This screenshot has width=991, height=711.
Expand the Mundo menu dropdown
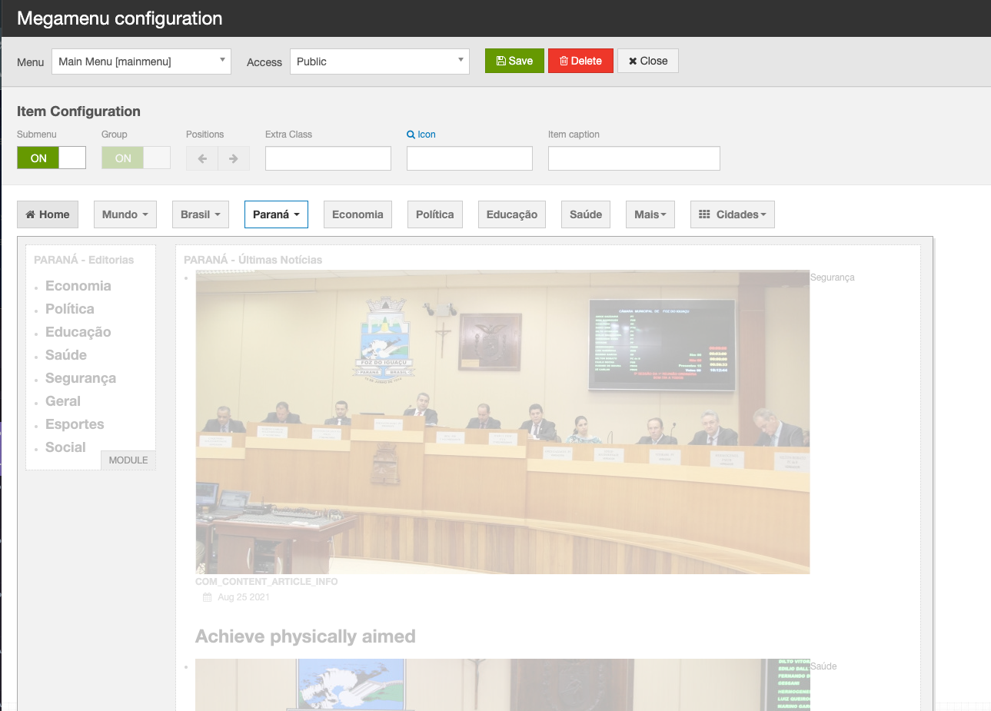click(x=125, y=214)
